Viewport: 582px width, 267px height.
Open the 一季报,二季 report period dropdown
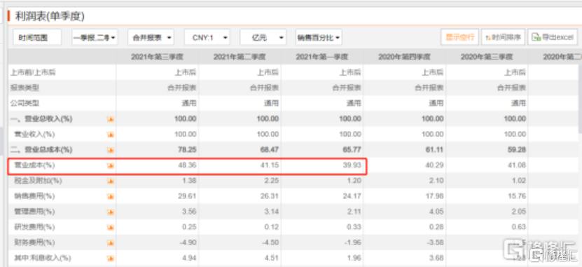point(95,37)
